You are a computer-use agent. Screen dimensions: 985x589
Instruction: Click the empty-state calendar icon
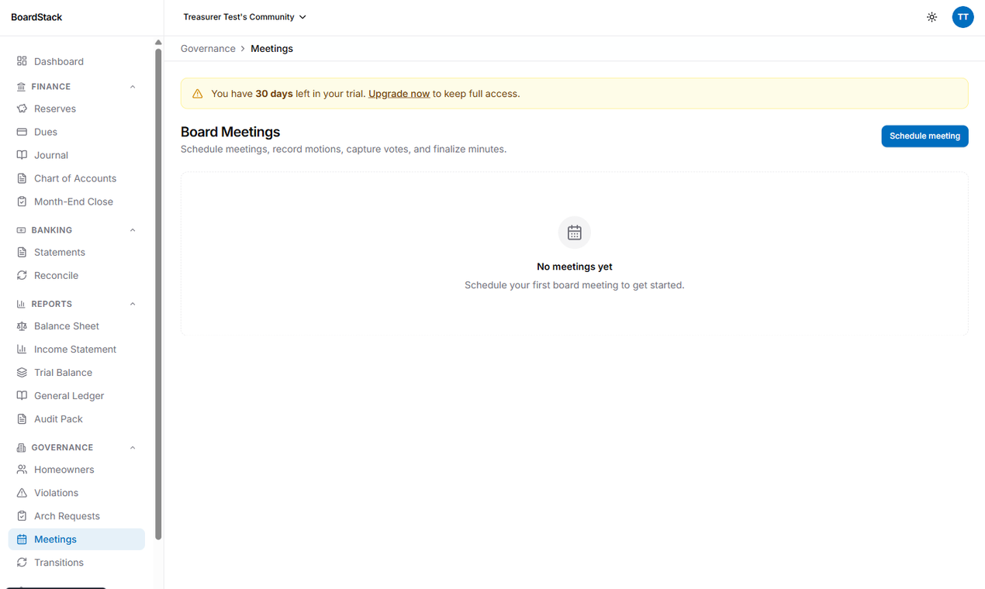pos(575,232)
